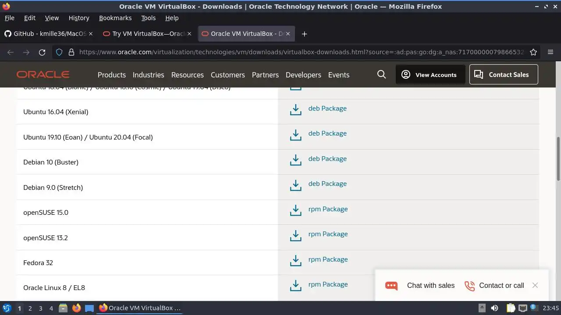Screen dimensions: 561x315
Task: Go back using the browser back arrow
Action: point(11,52)
